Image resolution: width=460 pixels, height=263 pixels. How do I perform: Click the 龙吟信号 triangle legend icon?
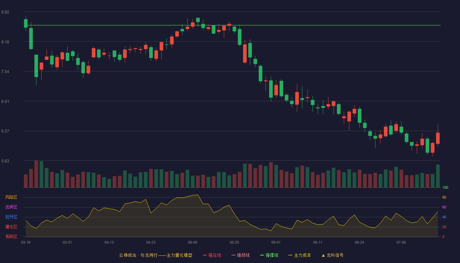[x=323, y=255]
